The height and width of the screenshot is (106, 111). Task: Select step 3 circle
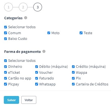[38, 7]
